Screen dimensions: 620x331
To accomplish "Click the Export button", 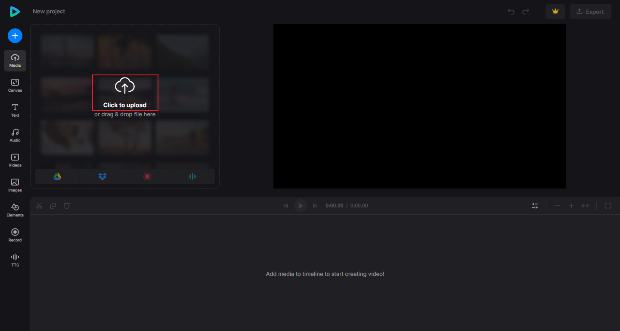I will (x=590, y=12).
